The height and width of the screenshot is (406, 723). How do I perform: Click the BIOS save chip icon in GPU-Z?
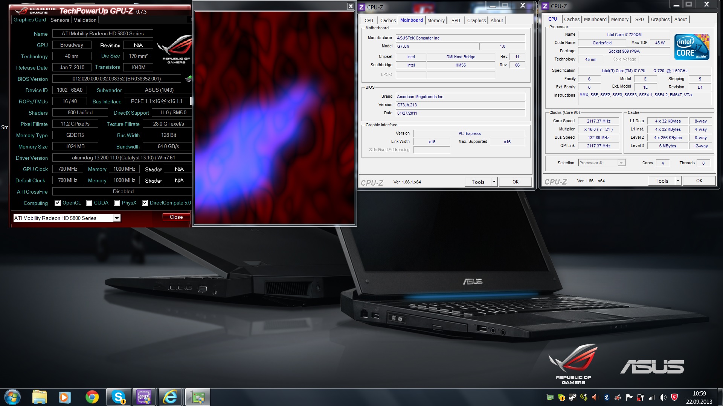pyautogui.click(x=188, y=79)
